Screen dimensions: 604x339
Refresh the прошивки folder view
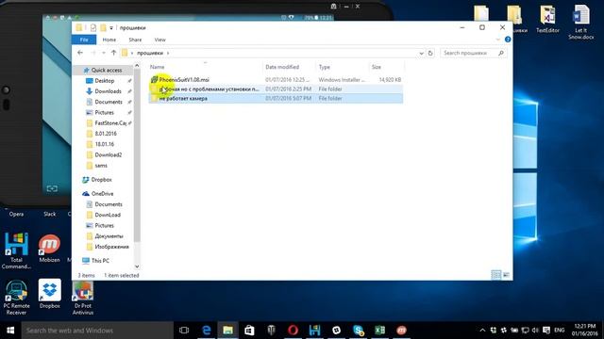pyautogui.click(x=430, y=53)
